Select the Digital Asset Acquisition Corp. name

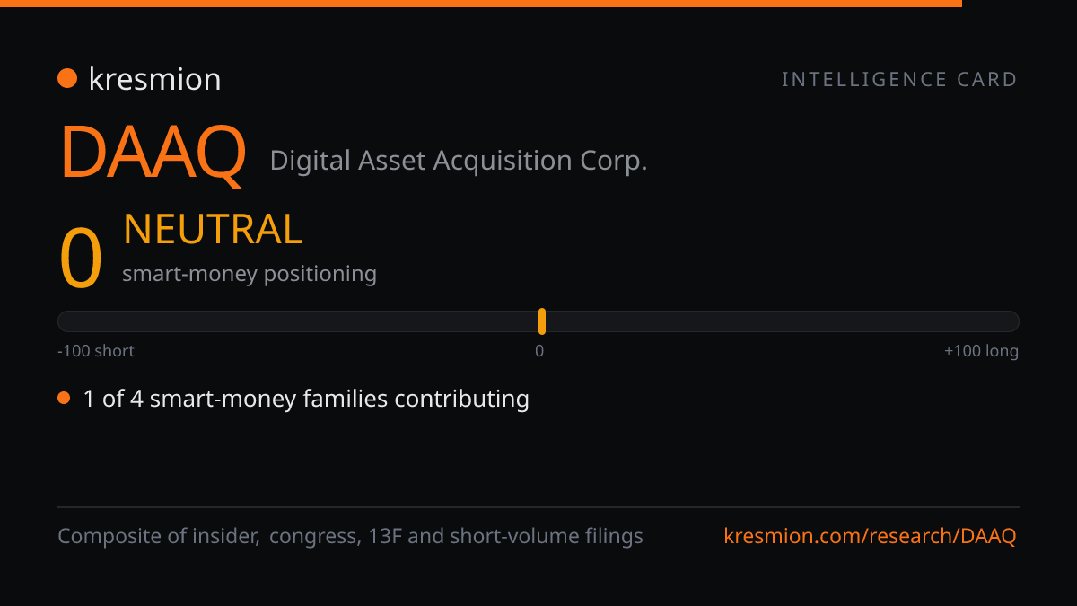(459, 161)
